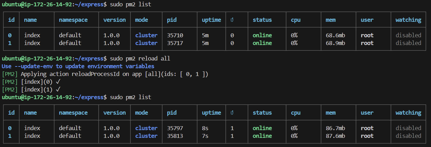Click 'online' status in pid 35797 row
The height and width of the screenshot is (147, 431).
pos(262,128)
